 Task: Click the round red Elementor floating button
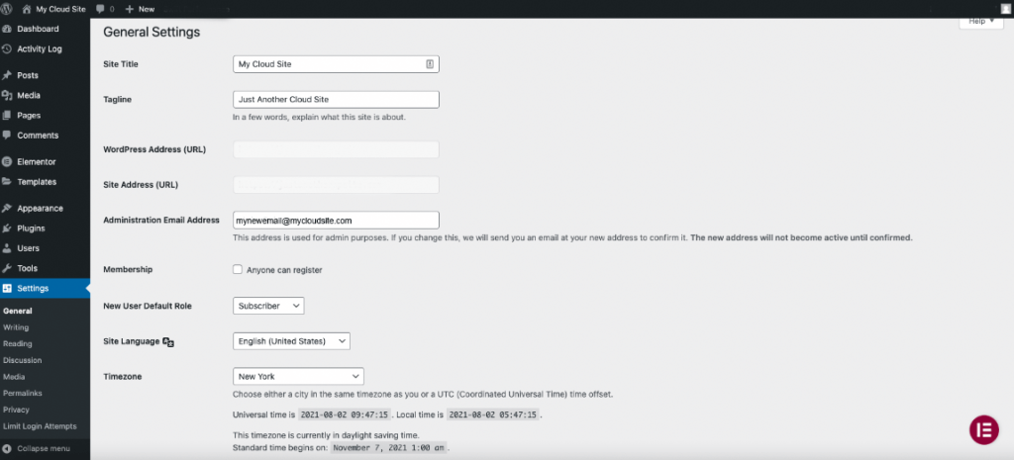coord(983,429)
